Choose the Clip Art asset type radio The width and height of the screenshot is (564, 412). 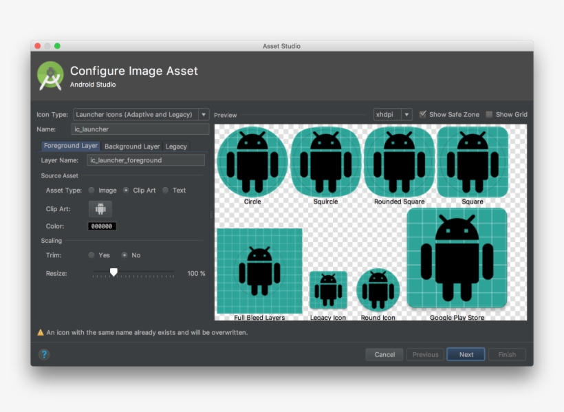point(126,190)
